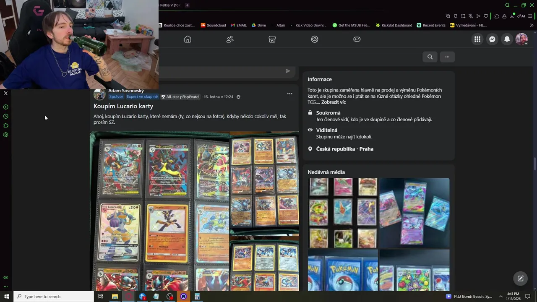Click snapshot capture icon in address bar
537x302 pixels.
tap(463, 16)
